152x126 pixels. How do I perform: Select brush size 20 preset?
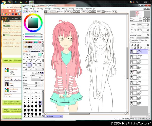[x=40, y=103]
